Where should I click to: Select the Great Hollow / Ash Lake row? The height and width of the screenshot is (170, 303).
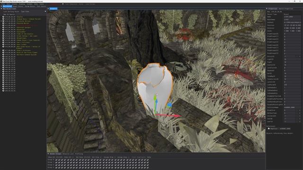24,36
